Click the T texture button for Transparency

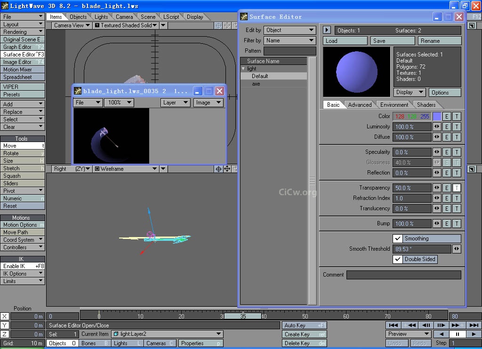coord(457,188)
